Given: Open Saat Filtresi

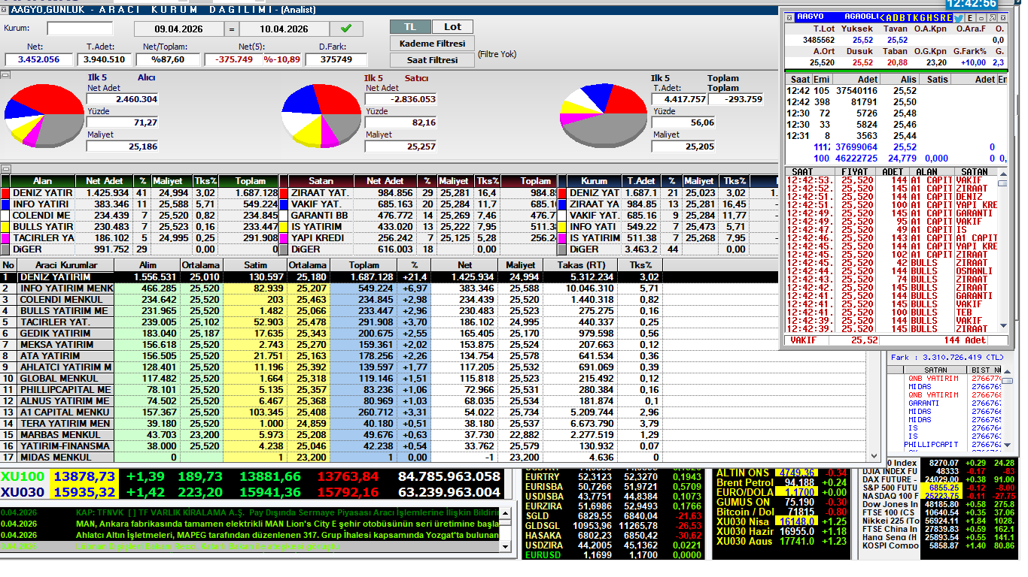Looking at the screenshot, I should 431,60.
